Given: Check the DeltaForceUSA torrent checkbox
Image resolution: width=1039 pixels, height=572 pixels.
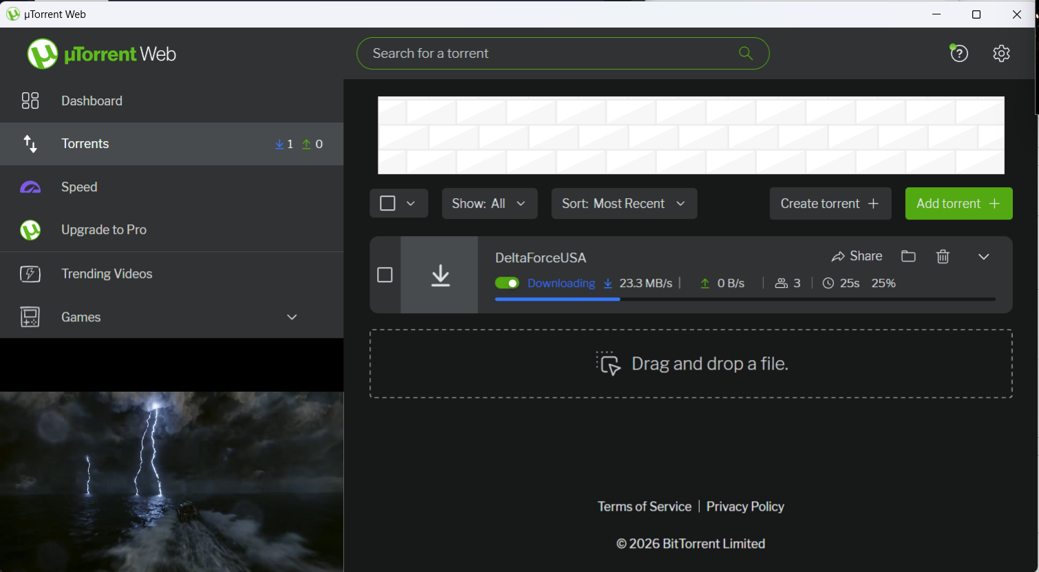Looking at the screenshot, I should pyautogui.click(x=385, y=275).
